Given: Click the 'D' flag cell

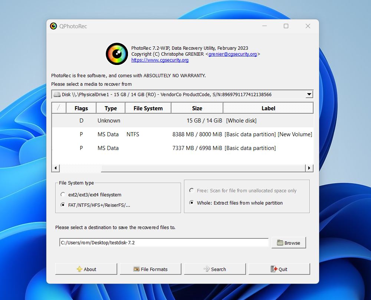Looking at the screenshot, I should (x=81, y=121).
